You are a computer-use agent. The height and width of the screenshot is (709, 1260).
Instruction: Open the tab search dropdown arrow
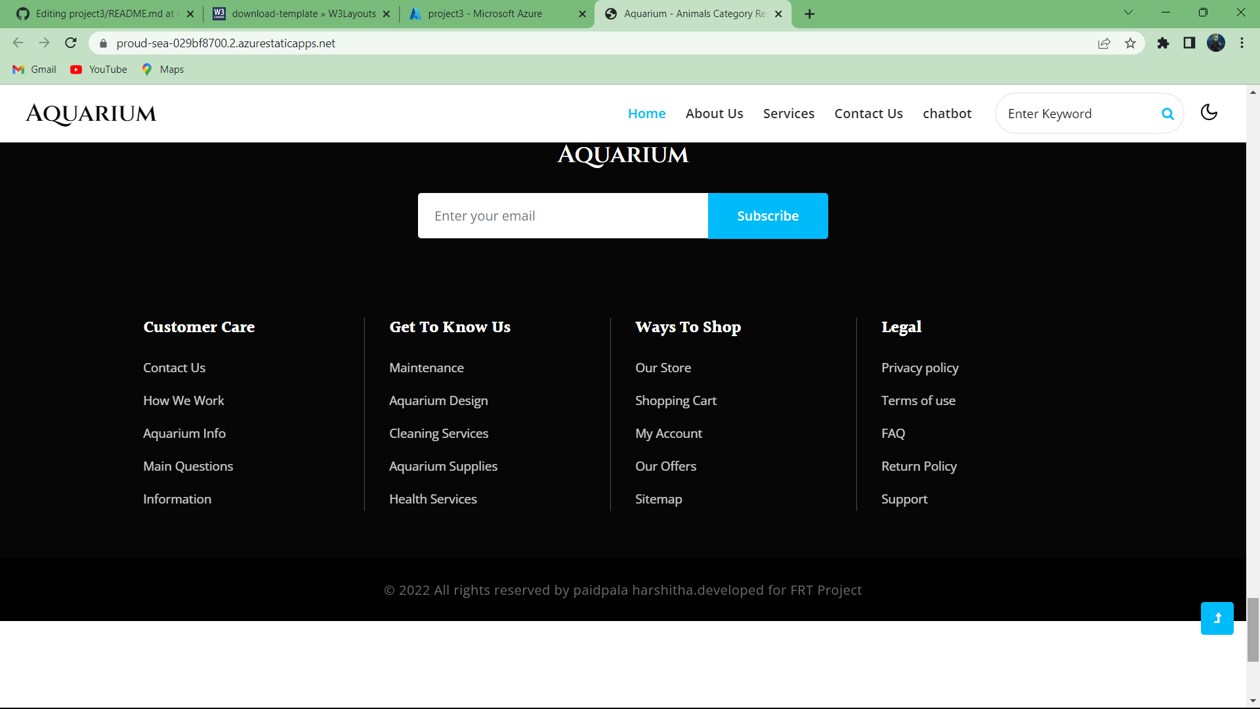1128,12
